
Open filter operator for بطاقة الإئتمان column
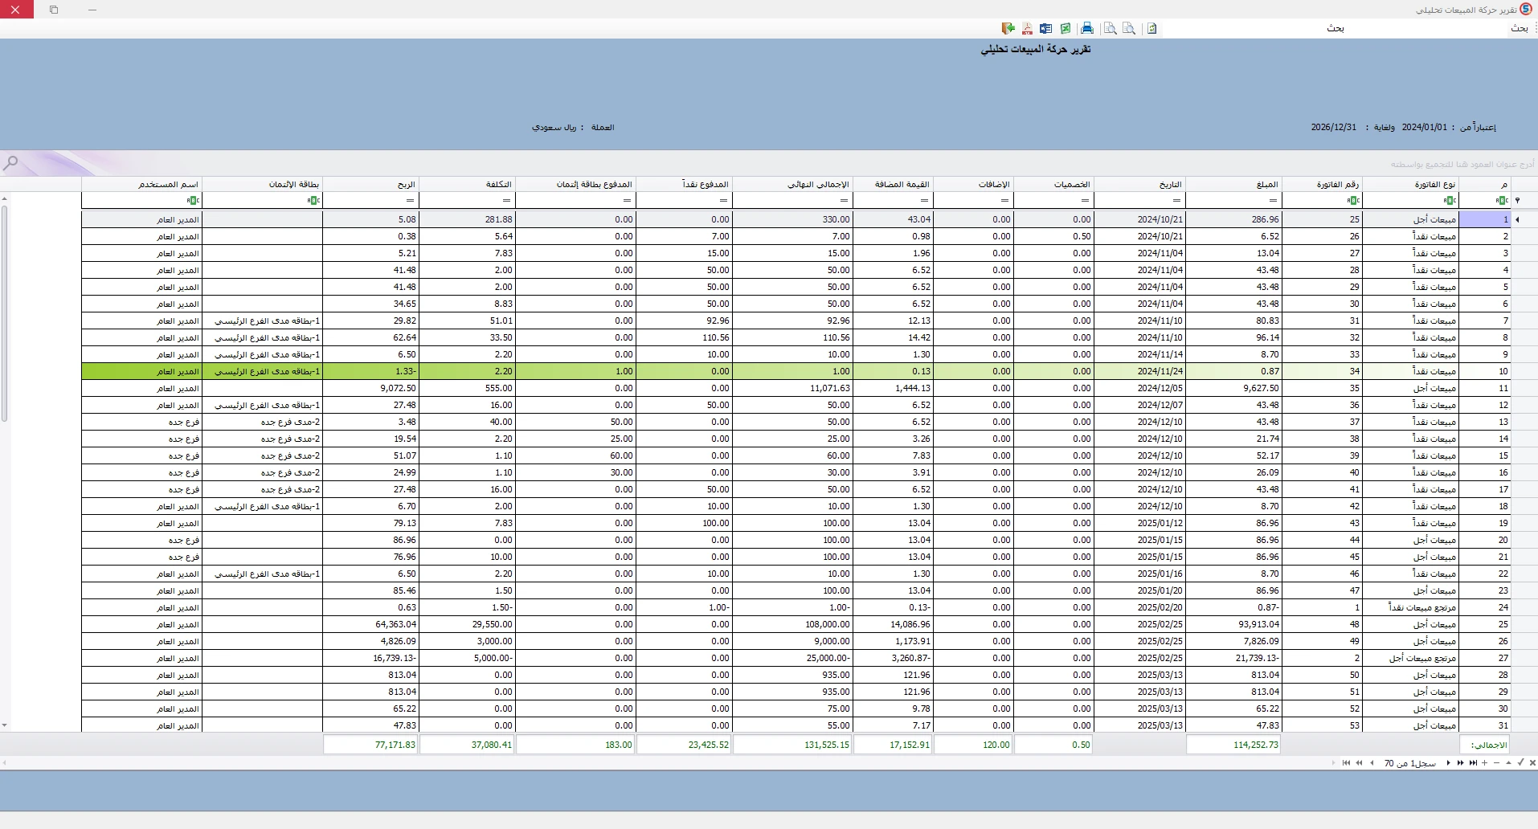[314, 200]
